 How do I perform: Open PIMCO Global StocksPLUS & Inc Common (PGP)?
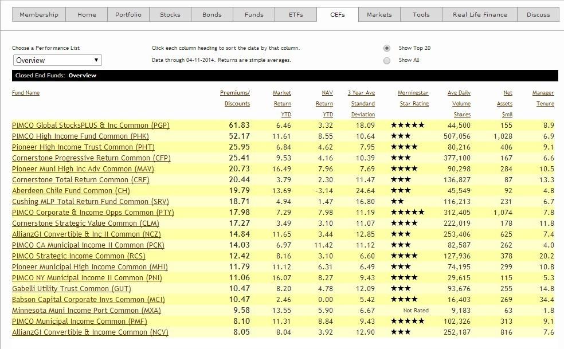pyautogui.click(x=91, y=126)
